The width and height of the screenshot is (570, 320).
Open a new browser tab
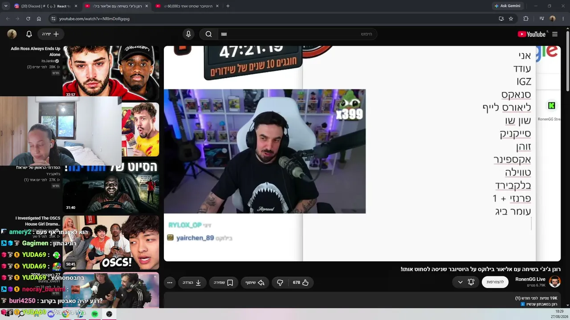tap(228, 6)
